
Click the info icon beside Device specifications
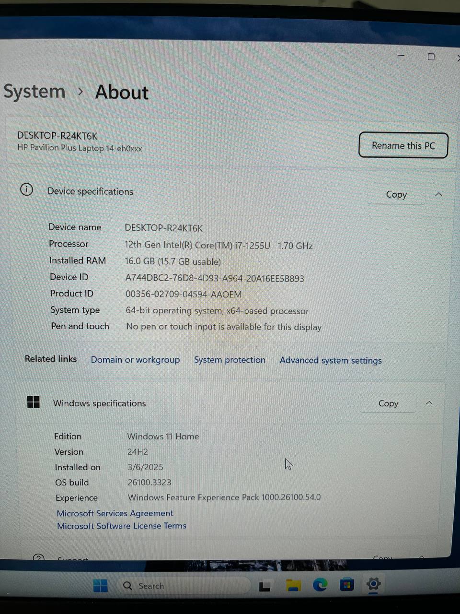pos(27,189)
